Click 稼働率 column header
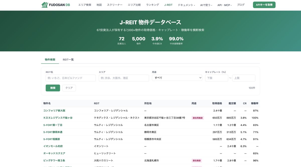The width and height of the screenshot is (301, 167). tap(255, 103)
